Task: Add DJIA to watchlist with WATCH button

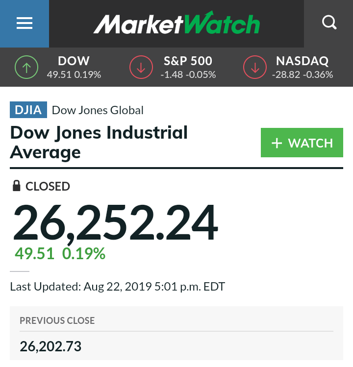Action: click(x=302, y=143)
